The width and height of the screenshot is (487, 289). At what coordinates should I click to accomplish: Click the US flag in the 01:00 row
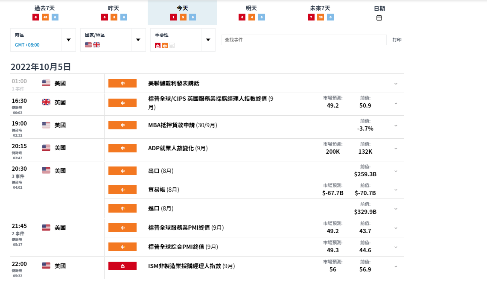46,83
